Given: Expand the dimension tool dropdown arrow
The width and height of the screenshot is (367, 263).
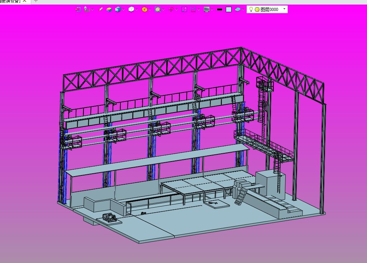Looking at the screenshot, I should (199, 10).
